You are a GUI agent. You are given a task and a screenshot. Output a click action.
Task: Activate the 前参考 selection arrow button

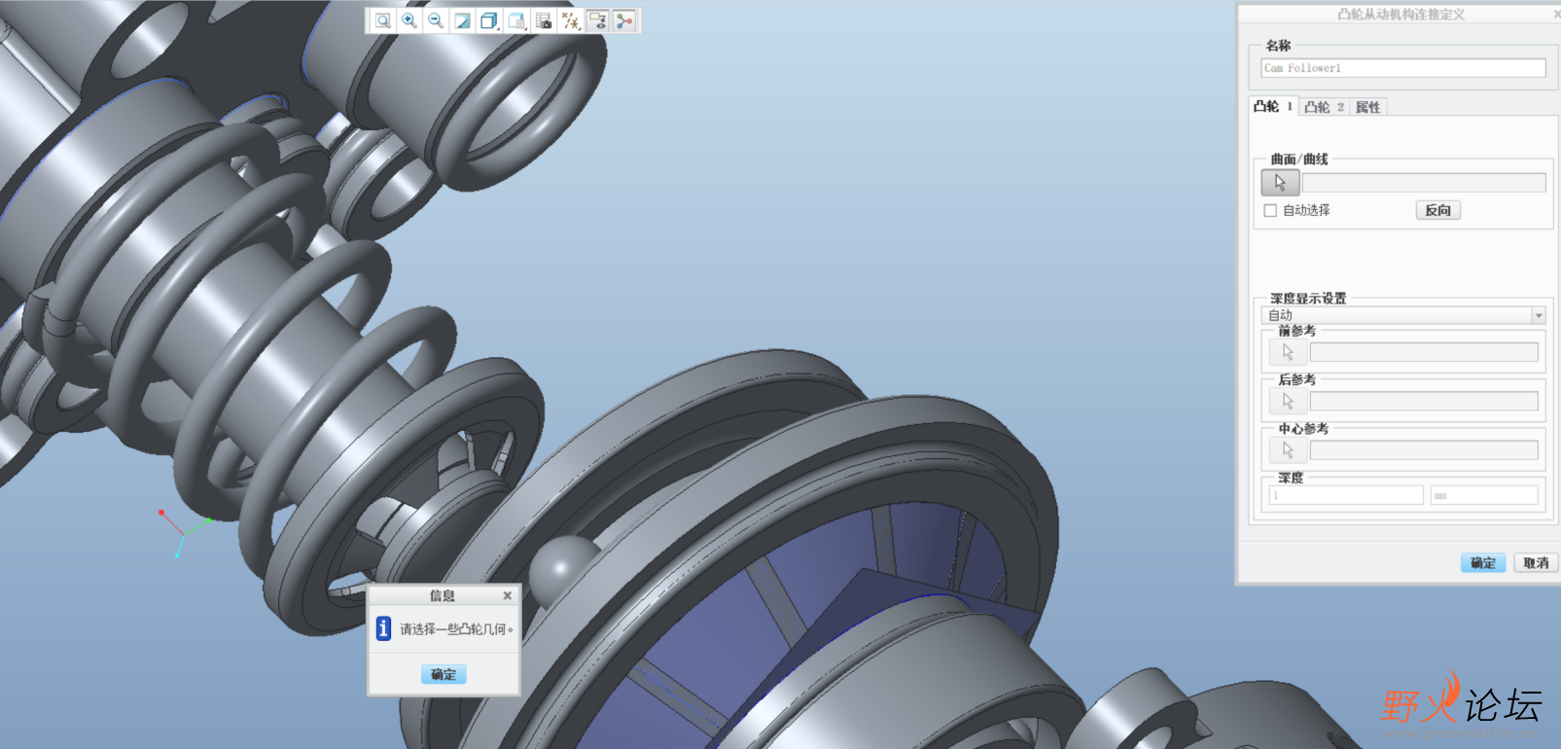click(x=1288, y=352)
